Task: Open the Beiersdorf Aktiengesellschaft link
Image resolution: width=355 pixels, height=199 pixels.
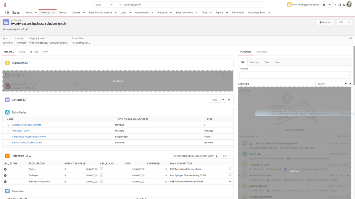Action: coord(26,125)
